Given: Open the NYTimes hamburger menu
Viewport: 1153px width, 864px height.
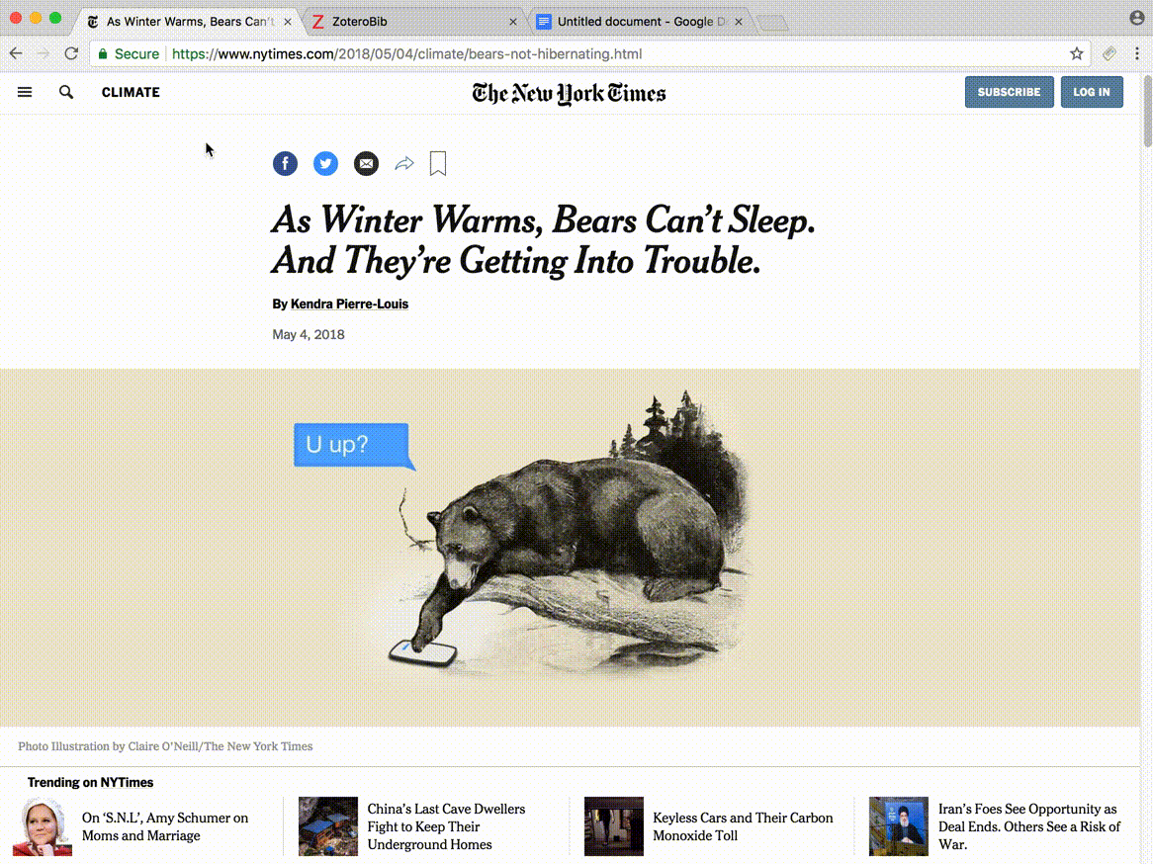Looking at the screenshot, I should click(25, 92).
